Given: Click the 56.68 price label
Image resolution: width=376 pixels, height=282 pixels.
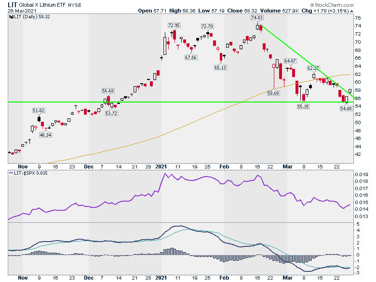Looking at the screenshot, I should tap(108, 91).
